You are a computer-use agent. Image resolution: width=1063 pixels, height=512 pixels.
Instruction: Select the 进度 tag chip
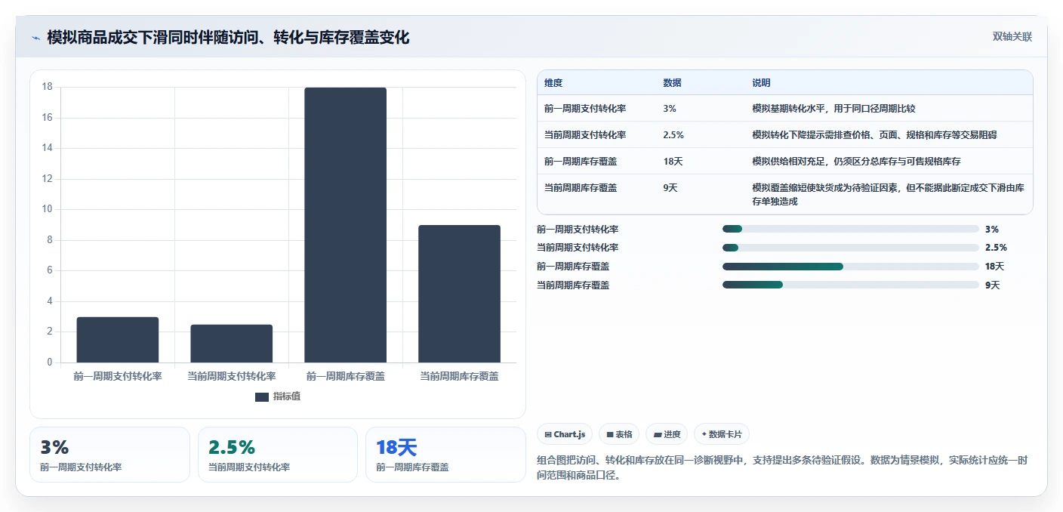[667, 434]
